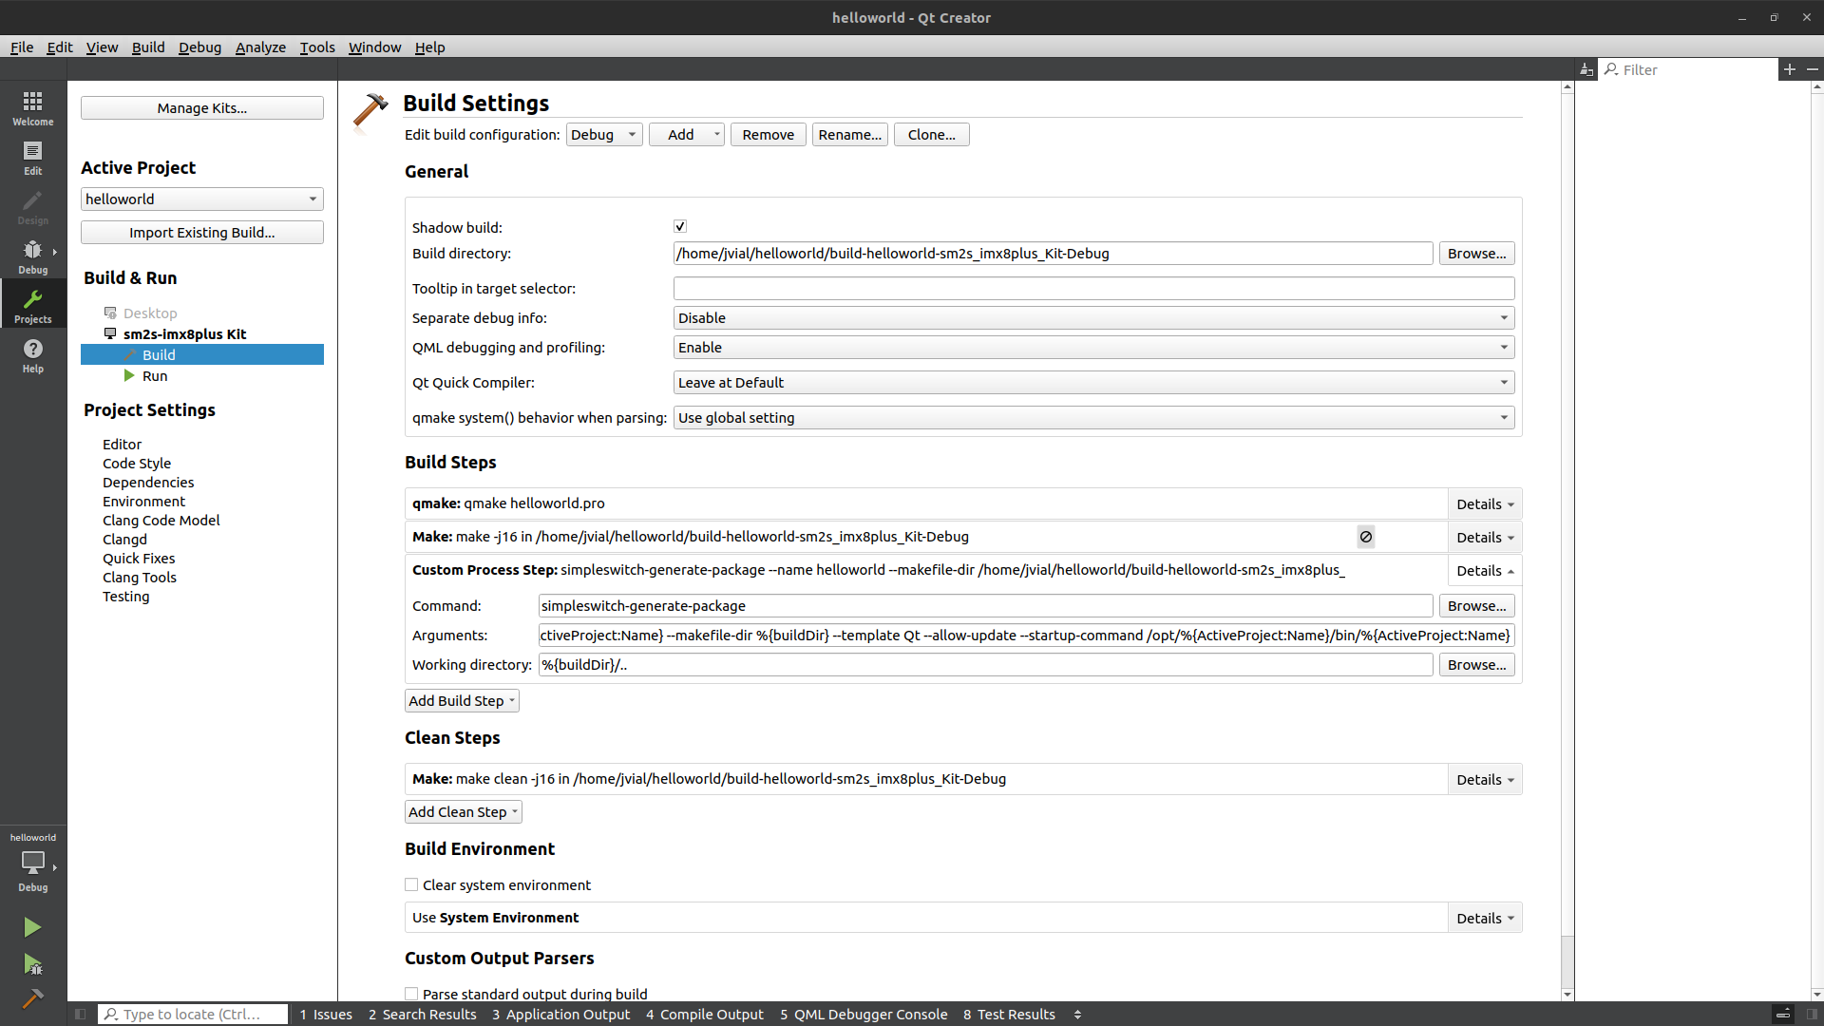The image size is (1824, 1026).
Task: Click the Manage Kits button
Action: (x=201, y=107)
